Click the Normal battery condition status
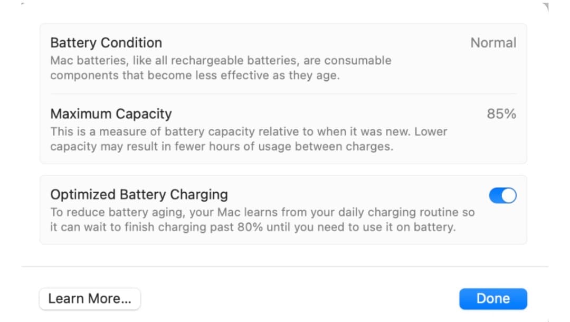 point(493,43)
